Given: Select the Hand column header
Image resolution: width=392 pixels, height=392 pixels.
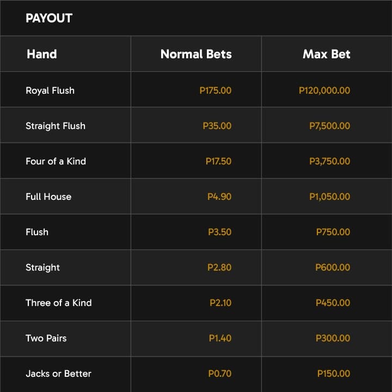Looking at the screenshot, I should click(x=42, y=54).
